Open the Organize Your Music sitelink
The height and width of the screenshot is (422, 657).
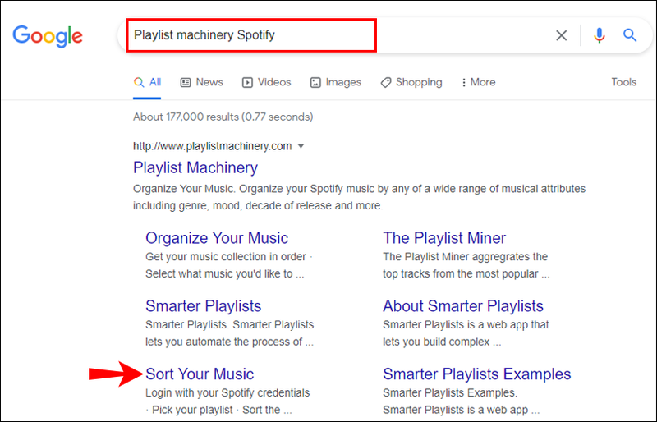217,238
